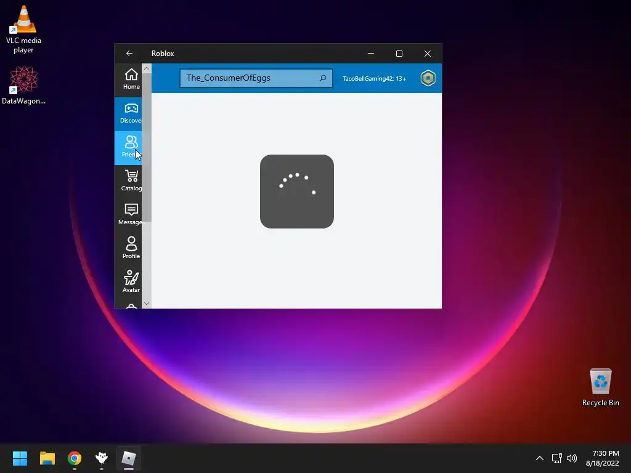Open File Explorer from the taskbar
This screenshot has height=473, width=631.
pyautogui.click(x=47, y=458)
